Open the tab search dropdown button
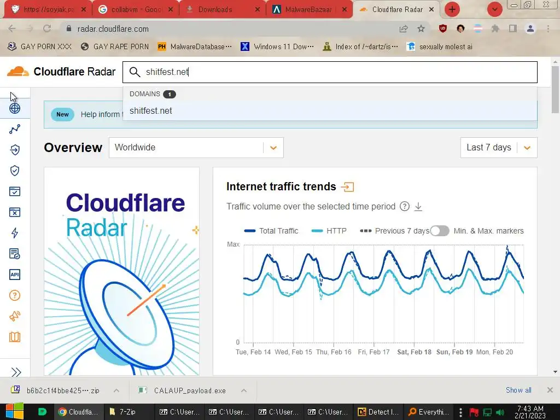Image resolution: width=560 pixels, height=420 pixels. (494, 9)
